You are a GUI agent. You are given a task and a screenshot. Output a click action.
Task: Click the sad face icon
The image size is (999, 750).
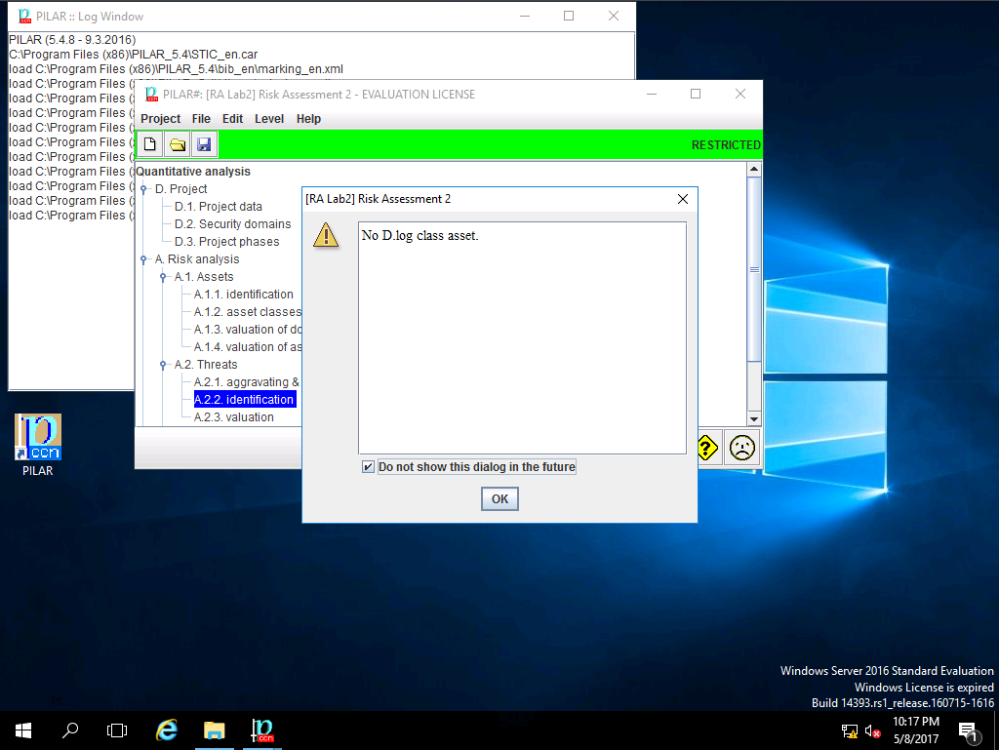click(742, 448)
